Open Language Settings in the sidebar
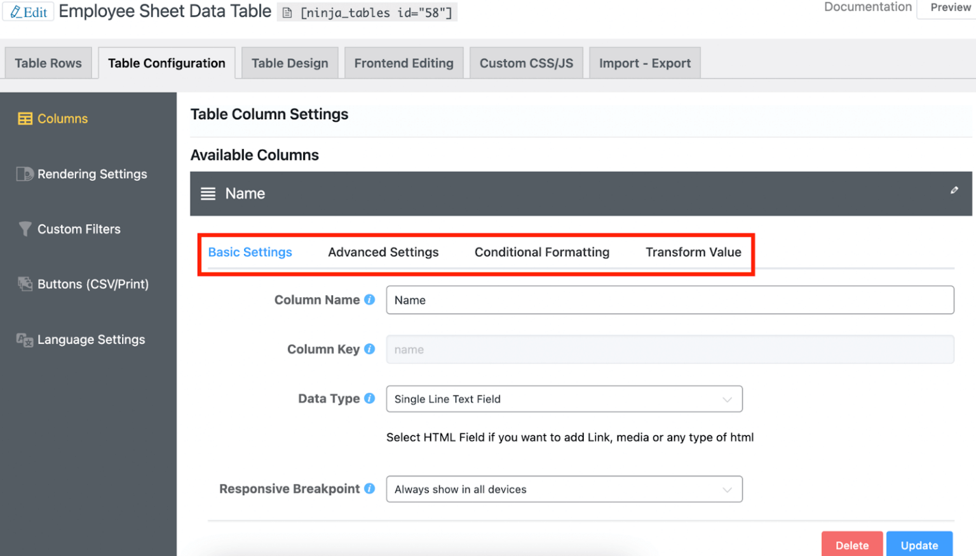 coord(91,340)
